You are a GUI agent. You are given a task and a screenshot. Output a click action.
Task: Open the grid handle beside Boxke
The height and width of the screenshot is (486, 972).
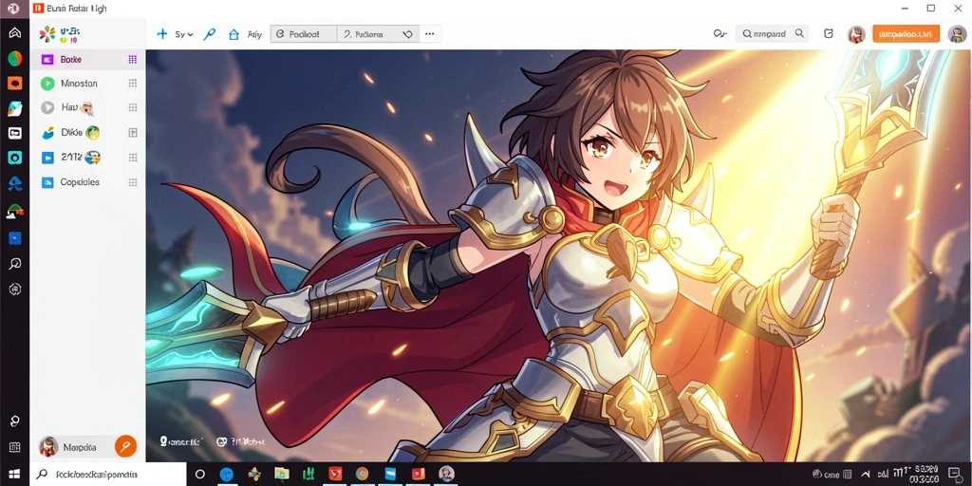click(132, 60)
